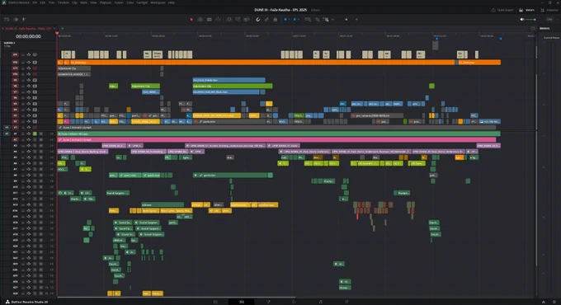Viewport: 561px width, 305px height.
Task: Open the Fusion page icon in bottom bar
Action: coord(268,302)
